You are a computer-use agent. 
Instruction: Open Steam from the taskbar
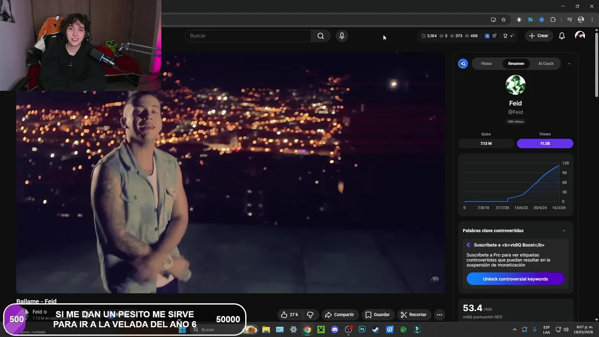click(x=375, y=330)
